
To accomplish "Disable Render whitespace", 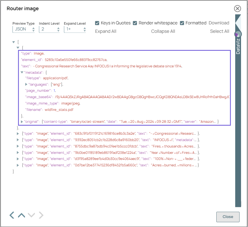I will (x=135, y=23).
